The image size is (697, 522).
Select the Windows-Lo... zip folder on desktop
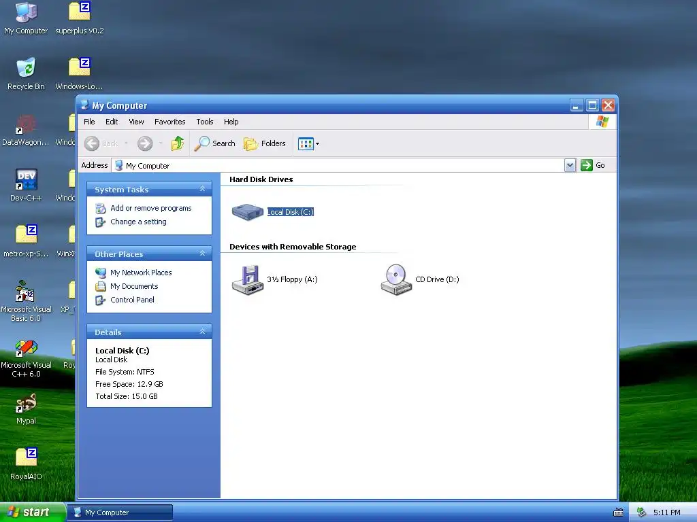point(79,74)
